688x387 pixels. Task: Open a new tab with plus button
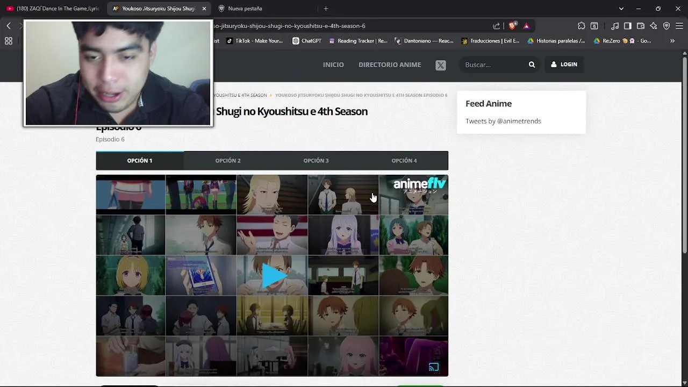tap(326, 9)
